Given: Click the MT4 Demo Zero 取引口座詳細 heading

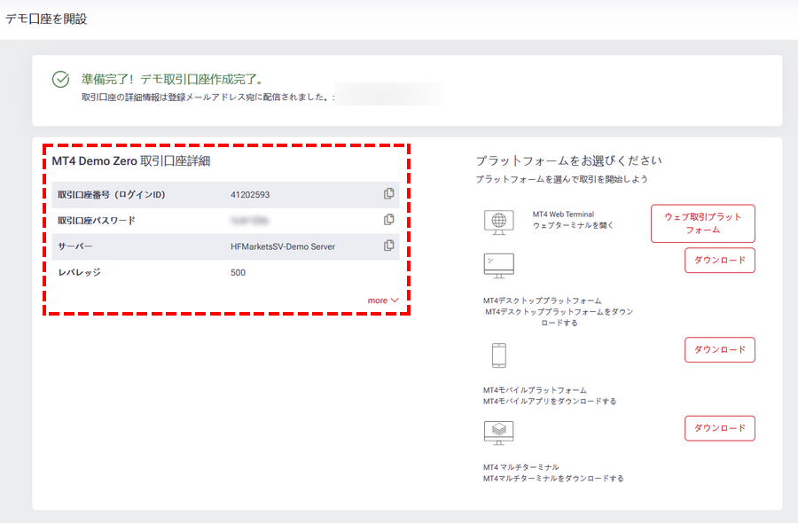Looking at the screenshot, I should [131, 161].
